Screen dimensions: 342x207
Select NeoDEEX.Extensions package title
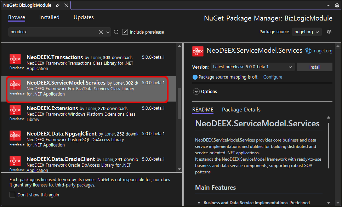[x=52, y=108]
